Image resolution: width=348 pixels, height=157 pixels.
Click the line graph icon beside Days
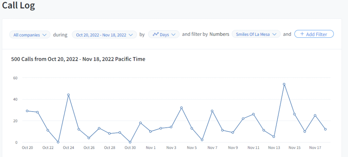(x=156, y=35)
